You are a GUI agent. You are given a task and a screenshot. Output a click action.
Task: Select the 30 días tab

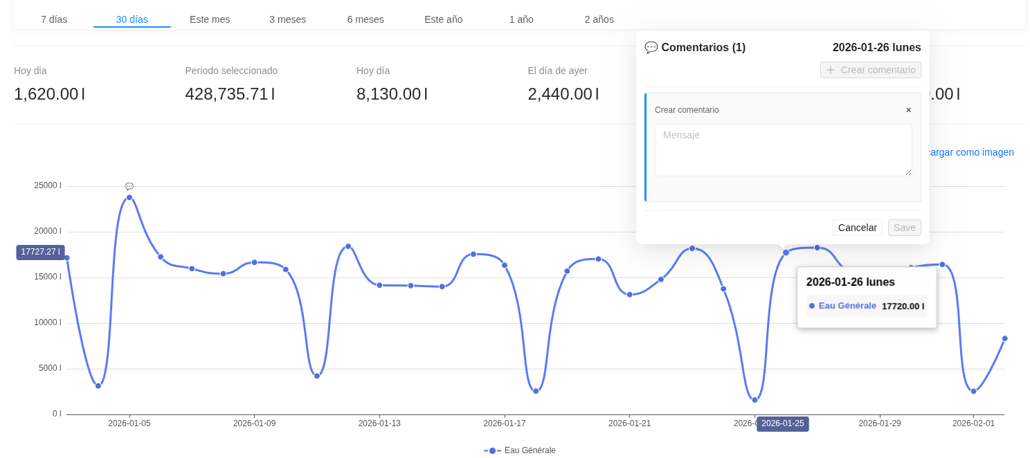point(132,19)
